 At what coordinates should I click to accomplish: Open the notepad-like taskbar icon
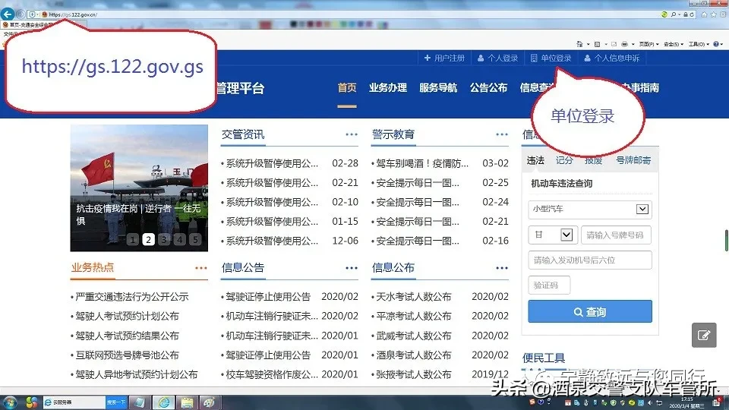point(140,402)
